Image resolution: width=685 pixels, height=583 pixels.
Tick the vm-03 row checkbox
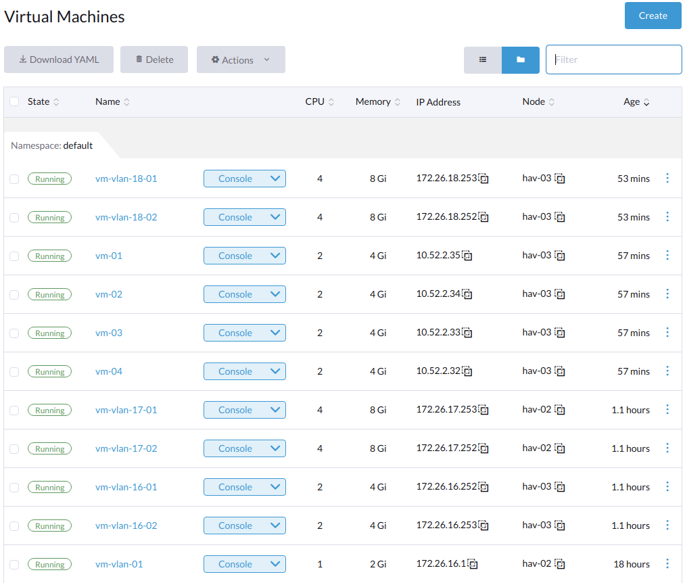coord(14,333)
